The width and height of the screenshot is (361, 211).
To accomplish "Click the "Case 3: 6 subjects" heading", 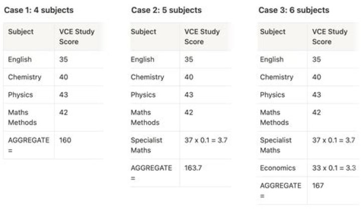I will click(x=294, y=10).
